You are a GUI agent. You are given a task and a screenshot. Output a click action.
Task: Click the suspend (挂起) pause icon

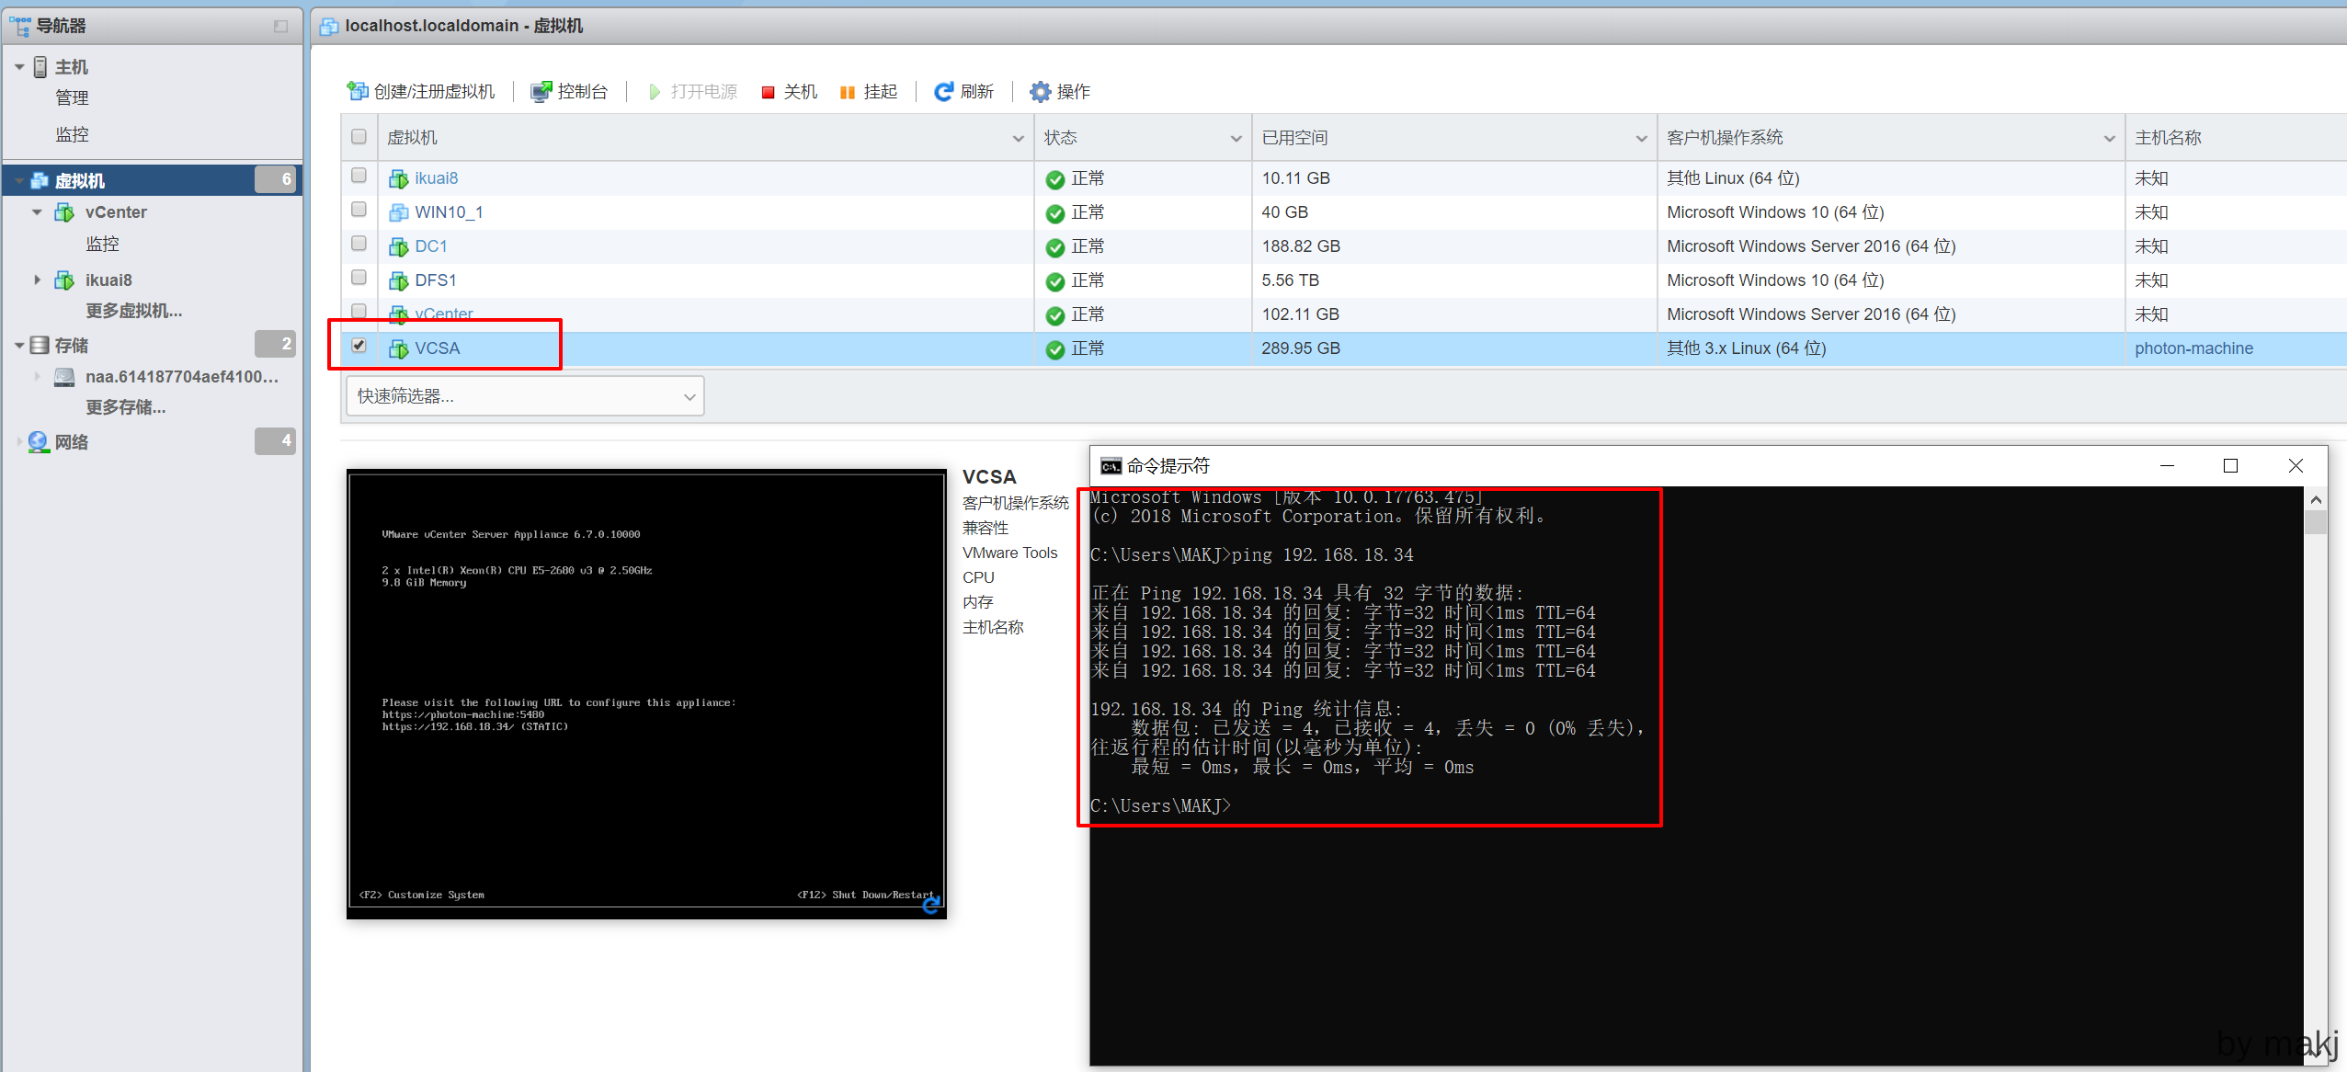point(847,92)
